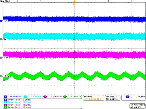
Task: Click the 10.0MS/s sample rate readout
Action: click(111, 97)
